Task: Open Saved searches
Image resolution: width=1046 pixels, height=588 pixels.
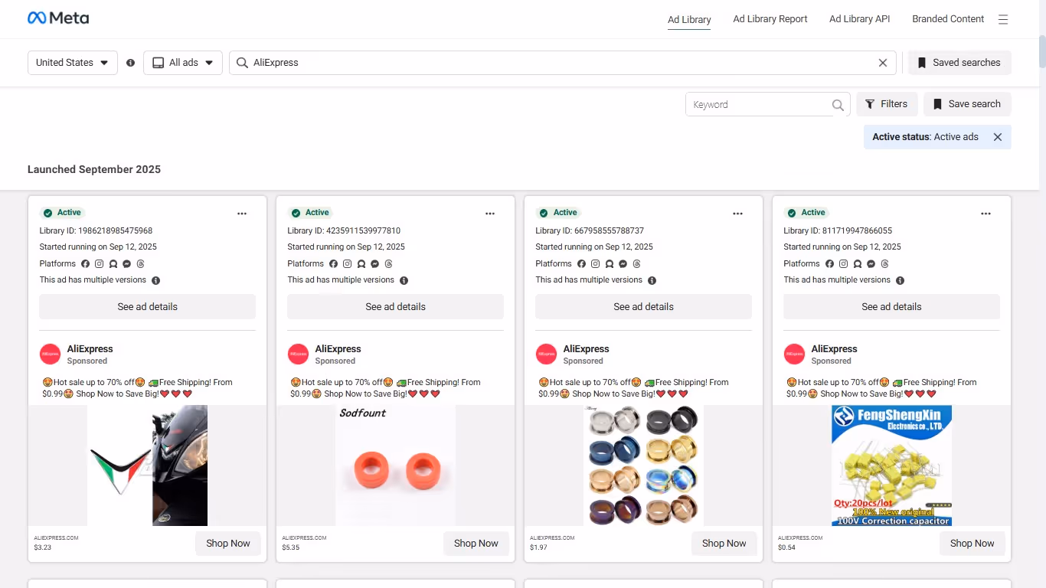Action: [x=959, y=63]
